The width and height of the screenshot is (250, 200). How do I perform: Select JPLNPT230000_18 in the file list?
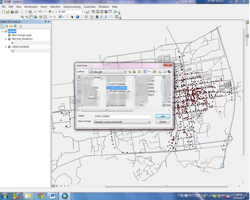tap(118, 91)
